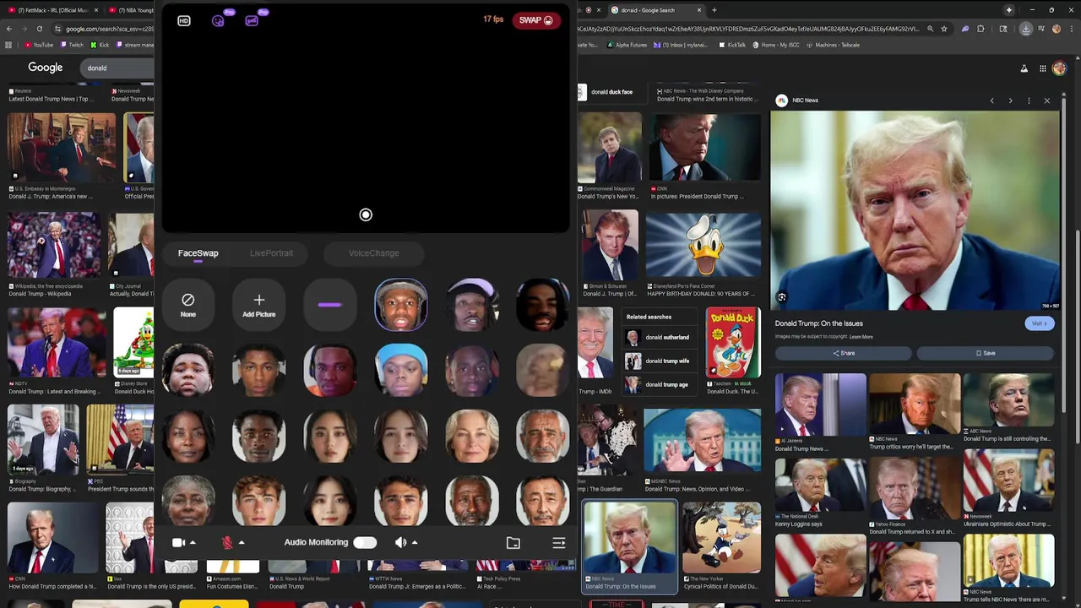Click the speaker volume icon
The height and width of the screenshot is (608, 1081).
[400, 543]
